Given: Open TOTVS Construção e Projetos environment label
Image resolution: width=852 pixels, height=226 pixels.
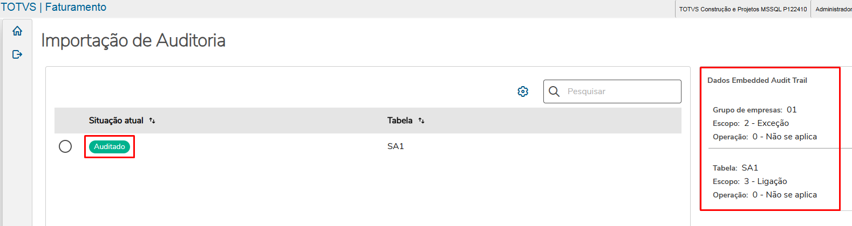Looking at the screenshot, I should click(x=742, y=9).
